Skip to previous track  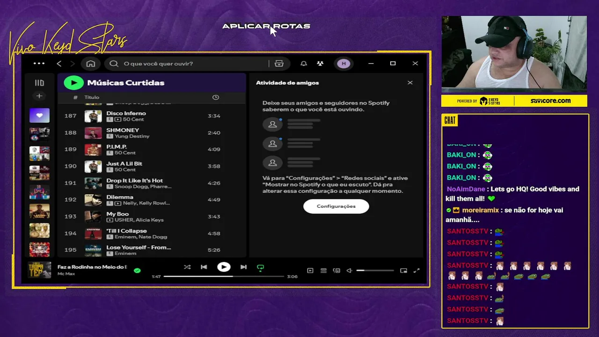(204, 267)
